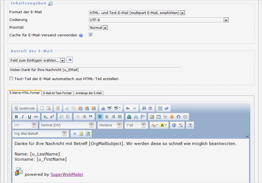Open the editor help question mark
The image size is (262, 183).
click(x=190, y=125)
